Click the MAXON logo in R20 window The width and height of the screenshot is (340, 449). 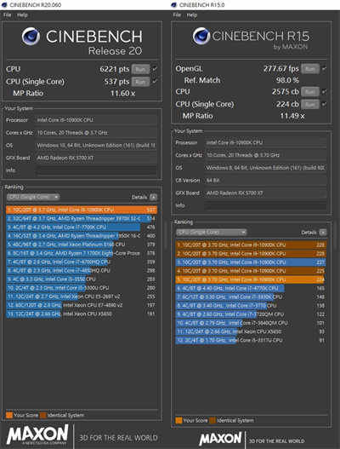pos(37,435)
